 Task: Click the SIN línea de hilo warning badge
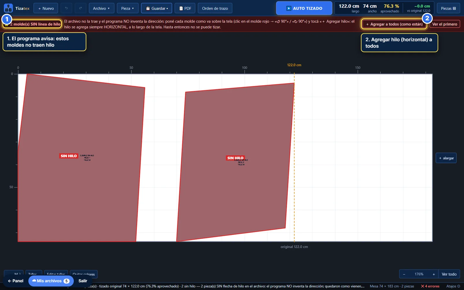[32, 24]
